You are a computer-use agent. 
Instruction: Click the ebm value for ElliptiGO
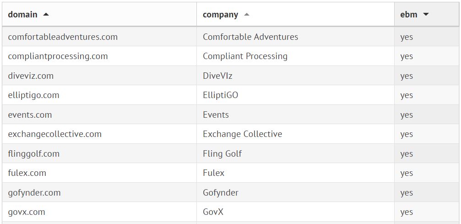[x=407, y=95]
